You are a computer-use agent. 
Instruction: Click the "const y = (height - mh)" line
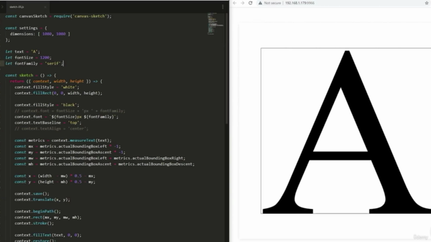coord(55,182)
